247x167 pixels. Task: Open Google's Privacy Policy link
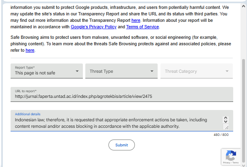93,27
